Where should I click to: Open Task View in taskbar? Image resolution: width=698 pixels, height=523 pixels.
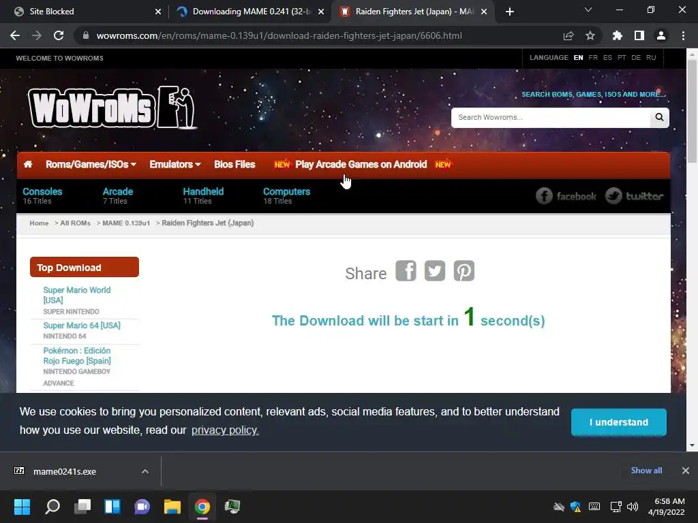coord(82,507)
